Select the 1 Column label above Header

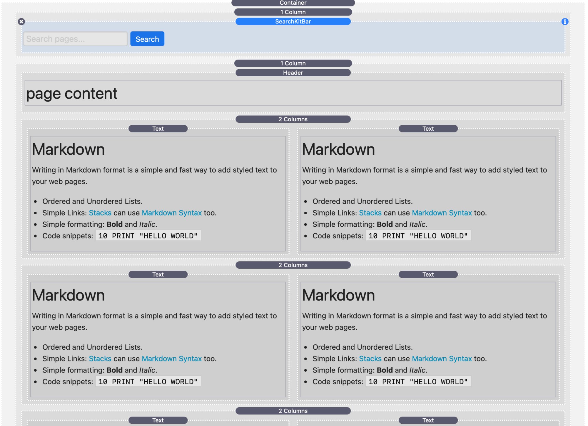pos(293,63)
